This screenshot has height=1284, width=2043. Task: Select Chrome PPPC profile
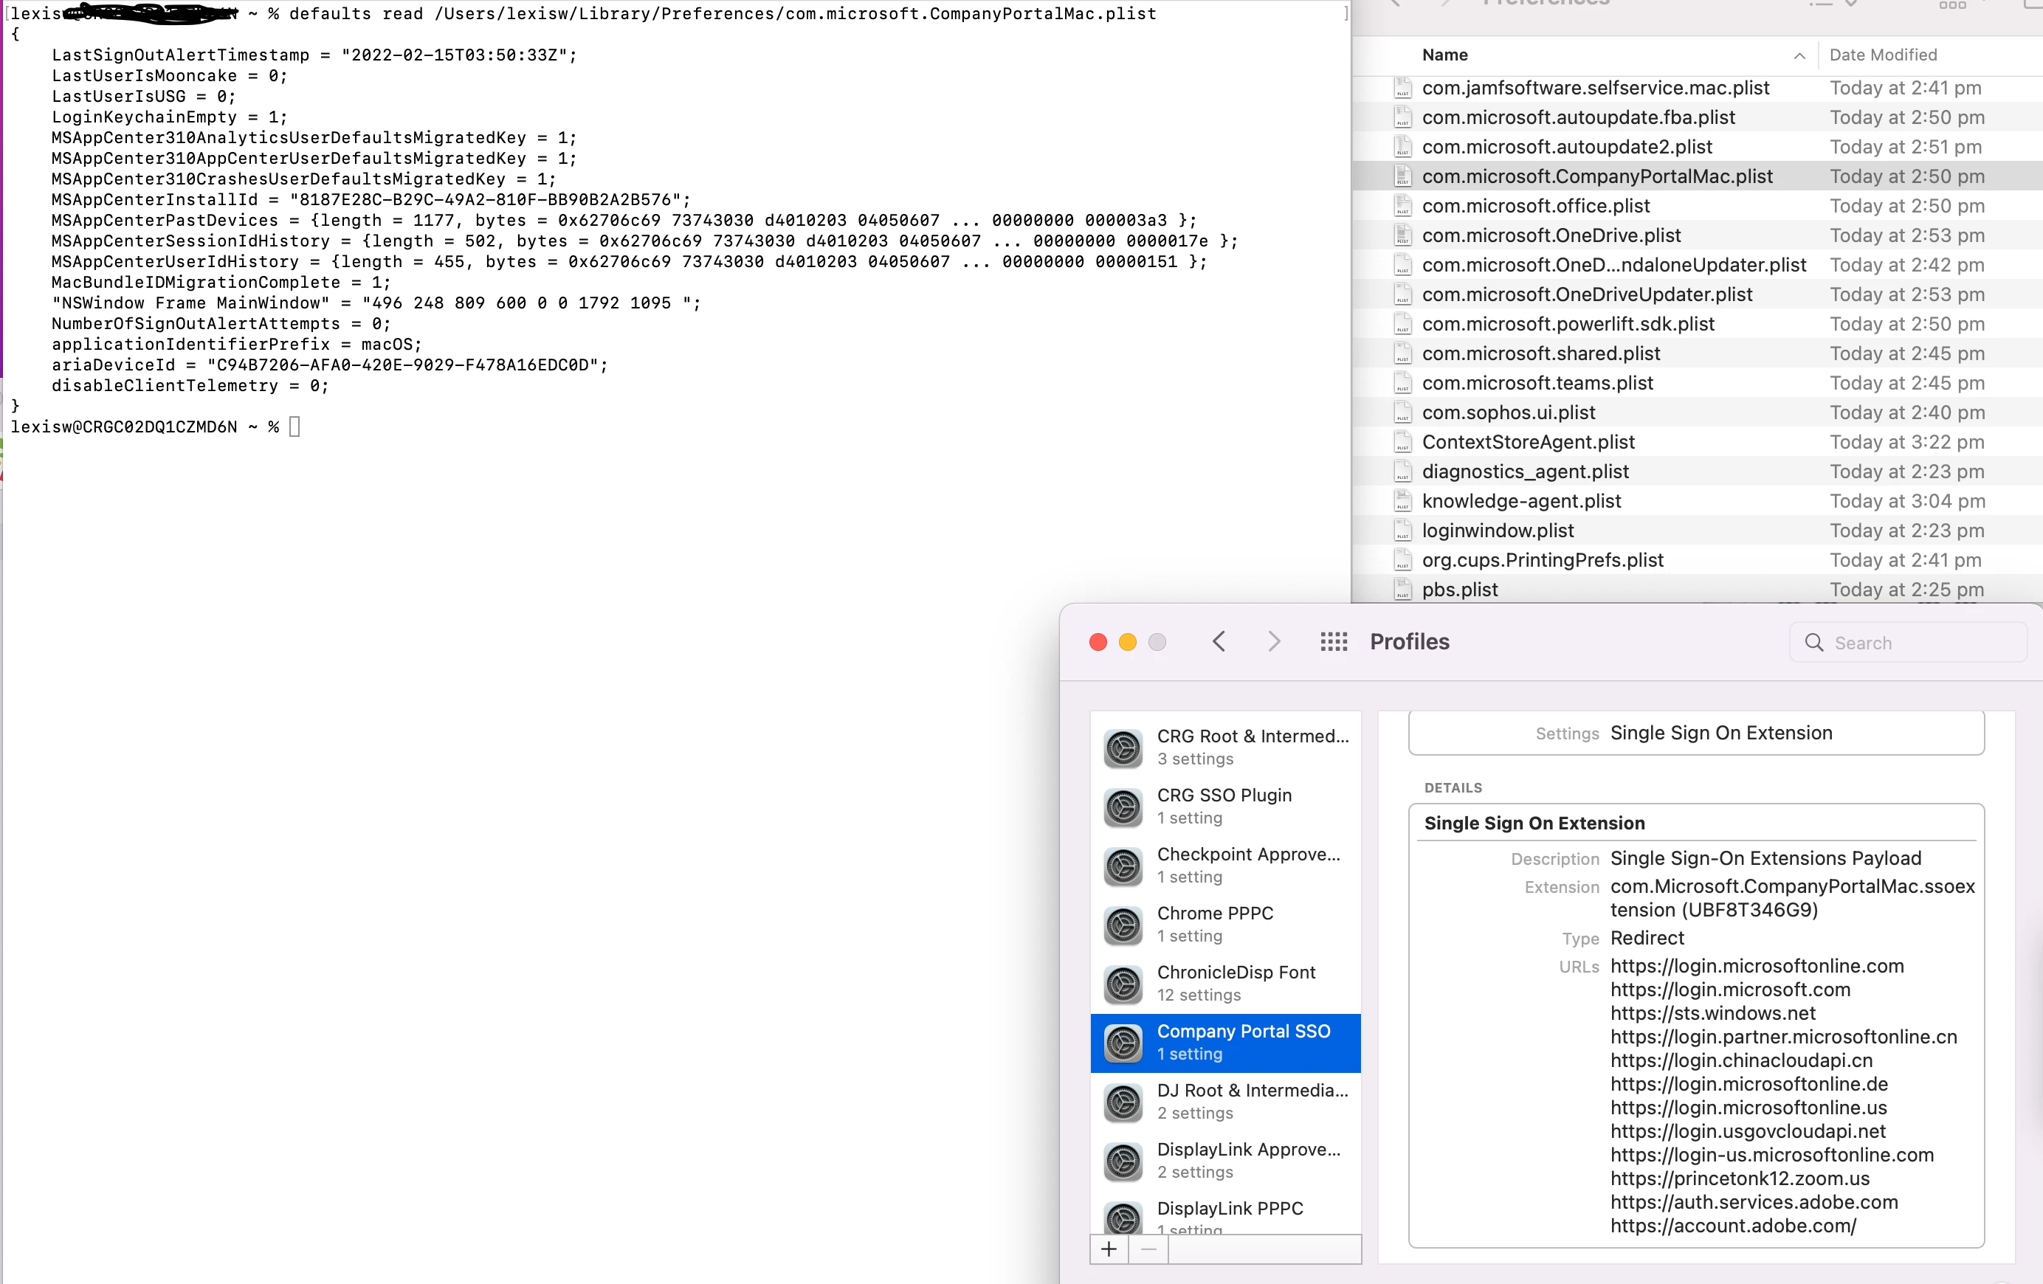tap(1225, 925)
